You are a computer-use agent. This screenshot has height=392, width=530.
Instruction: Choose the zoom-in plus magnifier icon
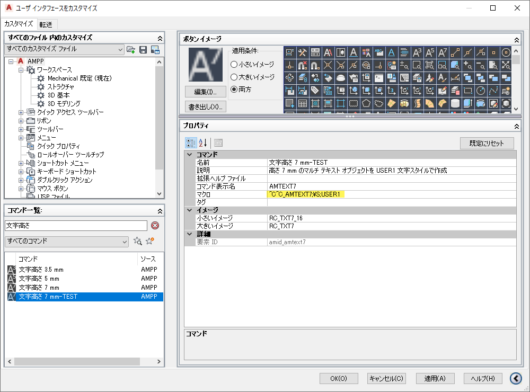[468, 65]
